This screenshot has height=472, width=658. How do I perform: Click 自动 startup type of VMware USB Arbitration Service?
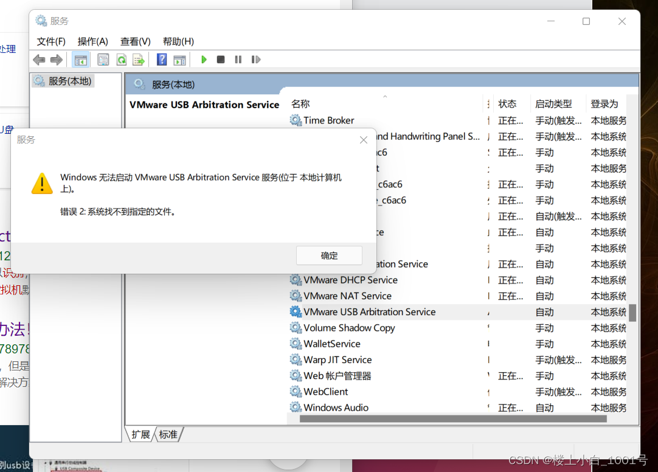point(545,312)
